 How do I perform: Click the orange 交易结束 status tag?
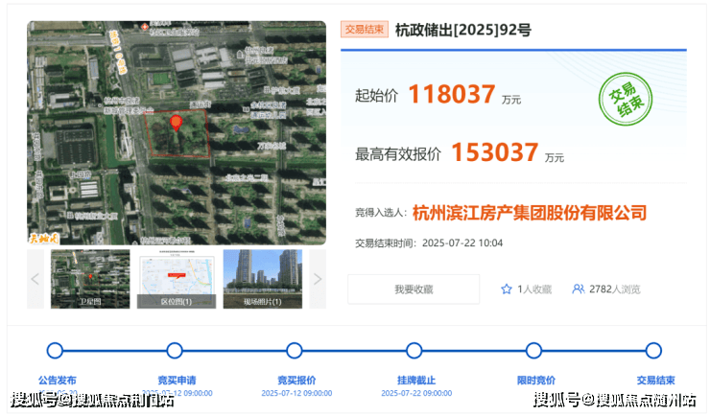[364, 30]
